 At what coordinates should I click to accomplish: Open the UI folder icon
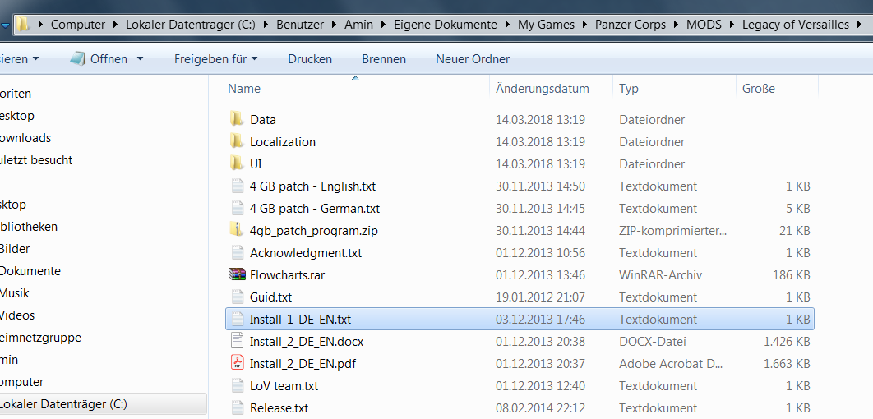pos(237,163)
